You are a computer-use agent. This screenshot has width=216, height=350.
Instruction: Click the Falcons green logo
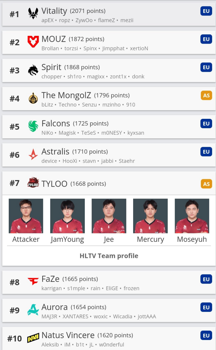(33, 127)
